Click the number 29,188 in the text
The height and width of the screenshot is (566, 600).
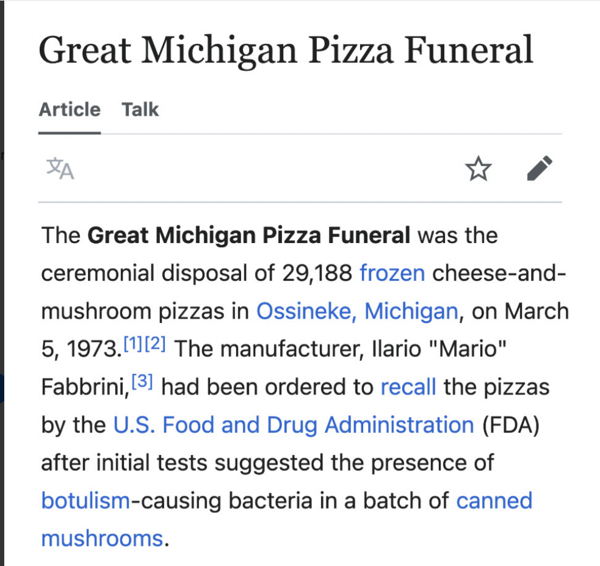point(317,274)
